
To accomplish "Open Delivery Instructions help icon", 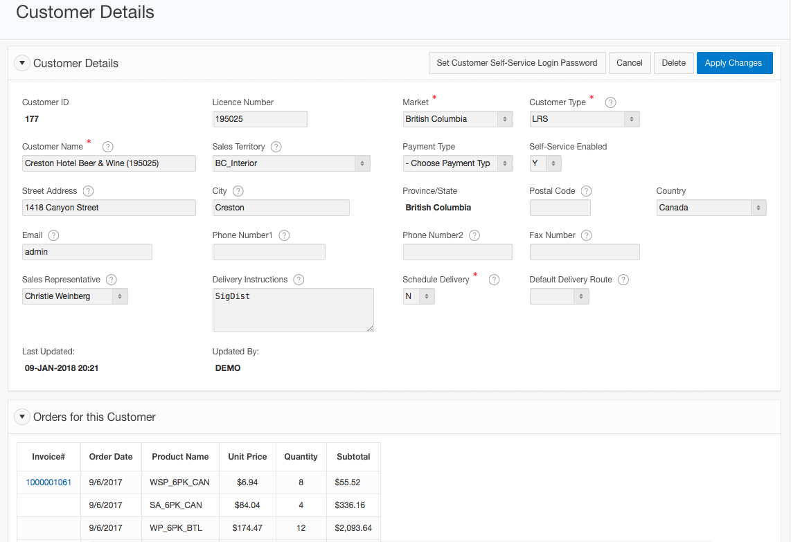I will pyautogui.click(x=299, y=280).
